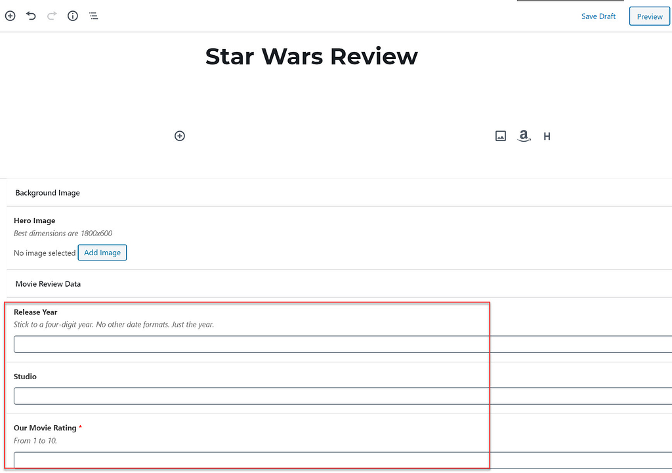Screen dimensions: 672x473
Task: Click Add Image for the Hero Image
Action: pos(102,253)
